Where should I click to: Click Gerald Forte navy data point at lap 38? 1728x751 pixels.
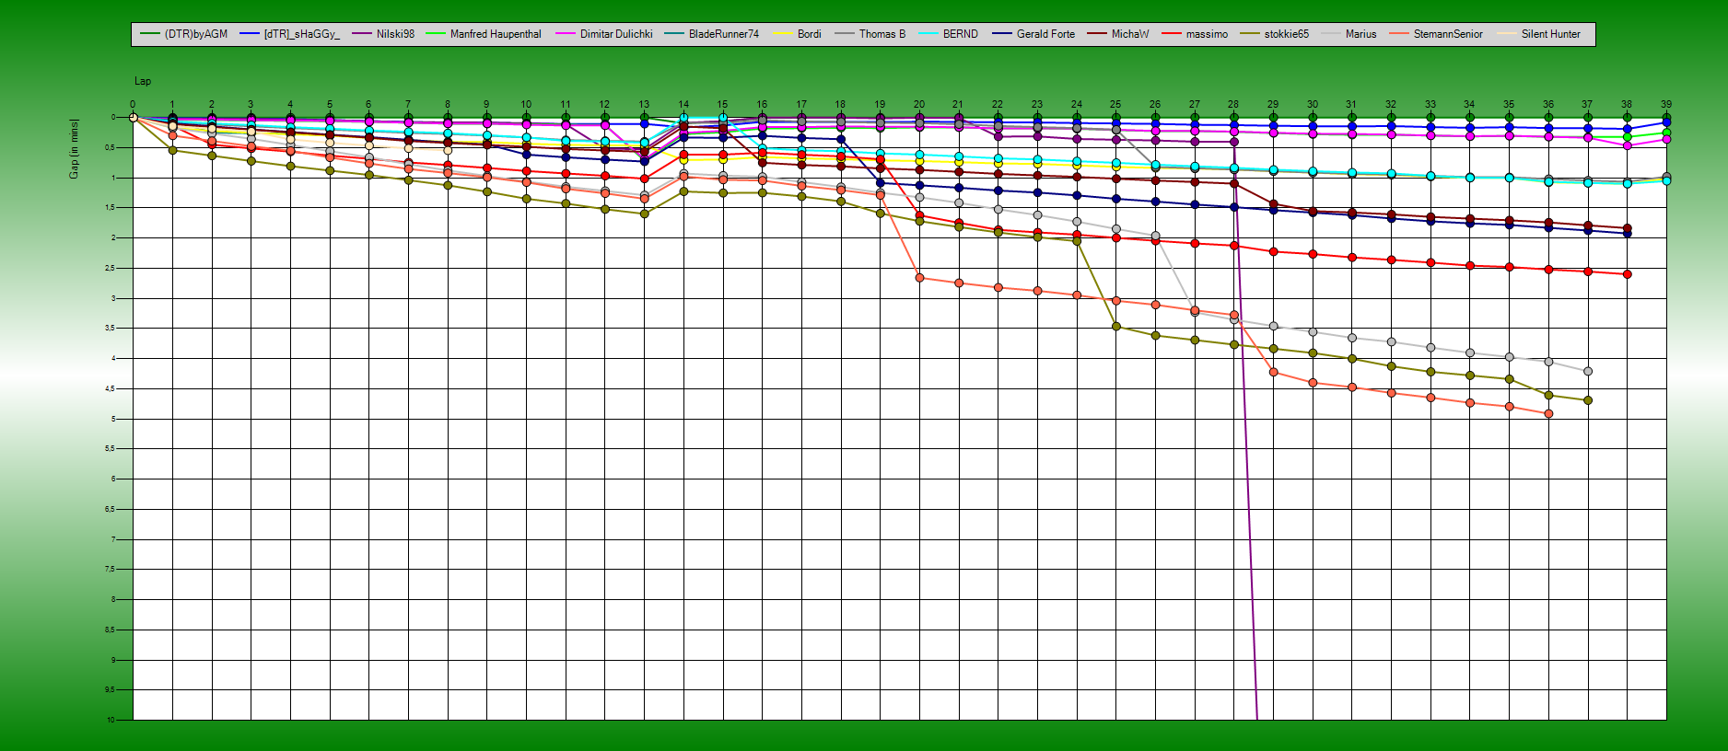pos(1627,234)
